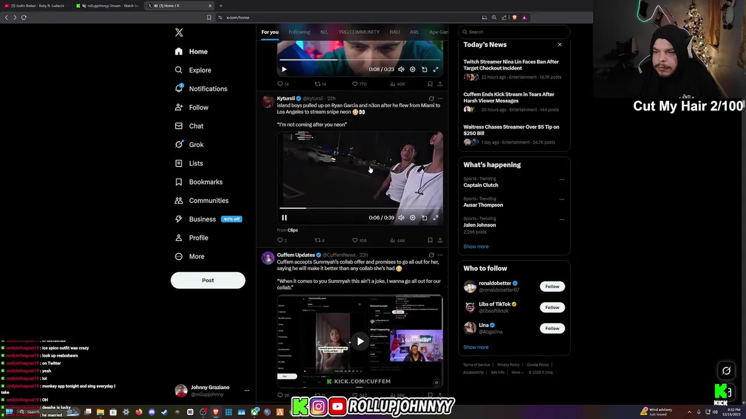Reply to the Kytursii post
Screen dimensions: 746x419
[x=282, y=240]
